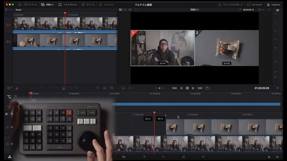Viewport: 287px width, 161px height.
Task: Switch to the 同期ビン tab
Action: click(x=48, y=4)
